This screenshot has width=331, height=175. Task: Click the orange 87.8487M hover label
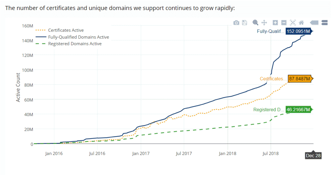300,79
